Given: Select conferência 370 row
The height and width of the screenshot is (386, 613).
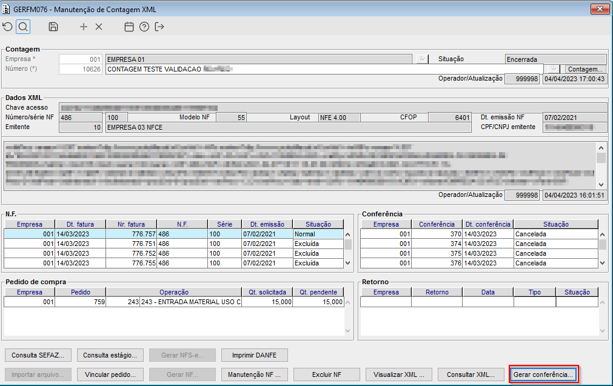Looking at the screenshot, I should 479,234.
